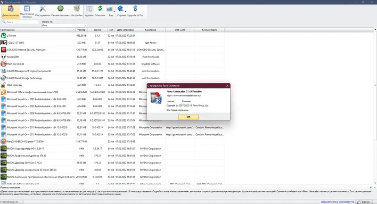This screenshot has height=204, width=377.
Task: Select Visual C++ 2008 x86 9.0.30729.6161 row
Action: click(112, 121)
